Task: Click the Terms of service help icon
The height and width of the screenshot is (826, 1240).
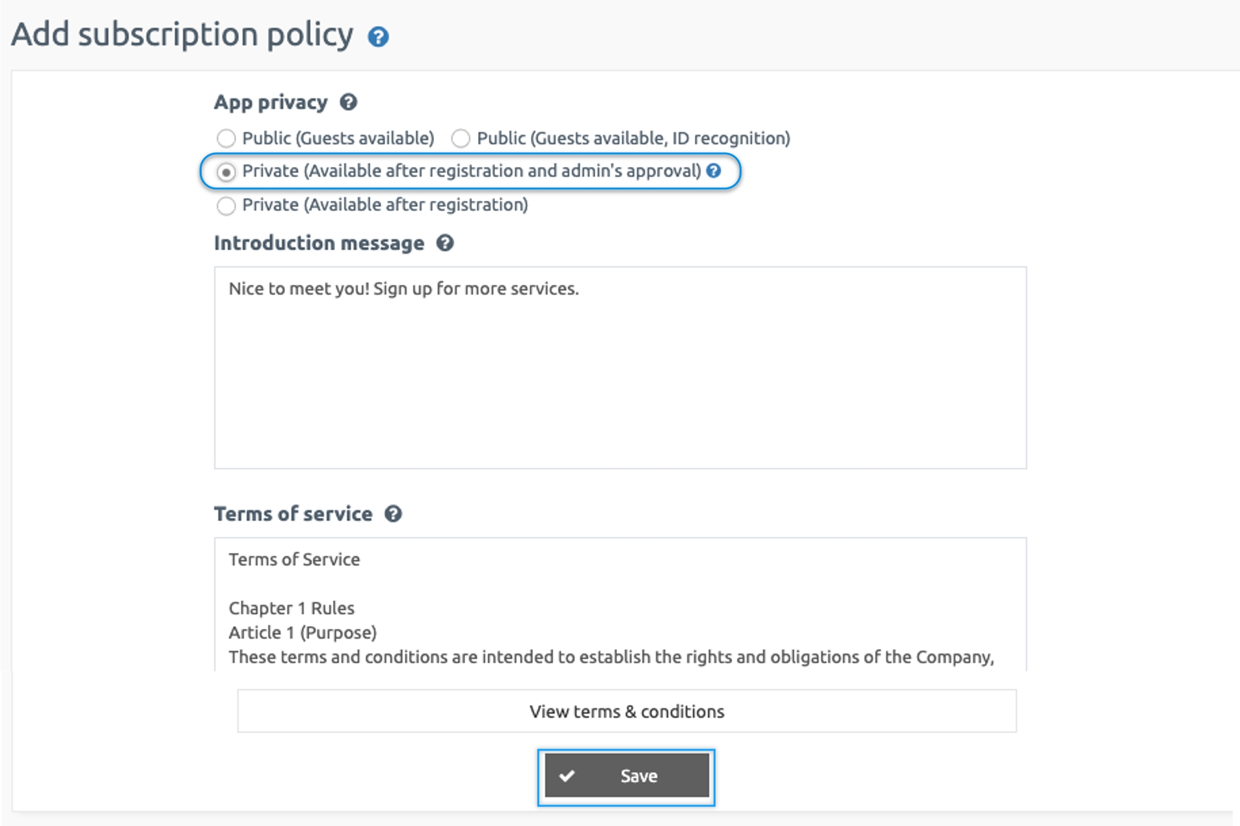Action: [393, 514]
